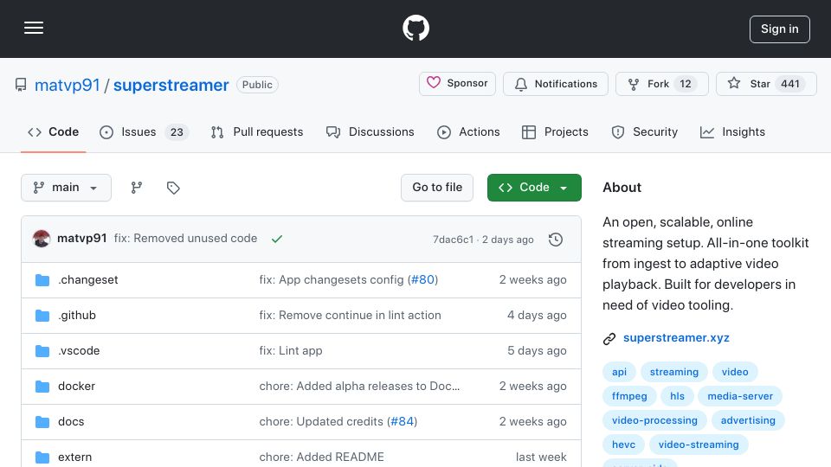Open the hamburger navigation menu
The width and height of the screenshot is (831, 467).
coord(34,28)
